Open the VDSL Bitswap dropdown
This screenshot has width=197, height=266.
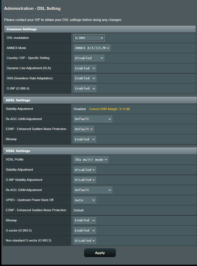[x=85, y=220]
